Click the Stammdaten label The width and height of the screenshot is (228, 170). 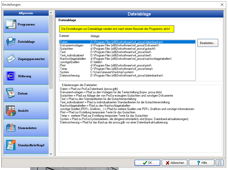tap(27, 128)
